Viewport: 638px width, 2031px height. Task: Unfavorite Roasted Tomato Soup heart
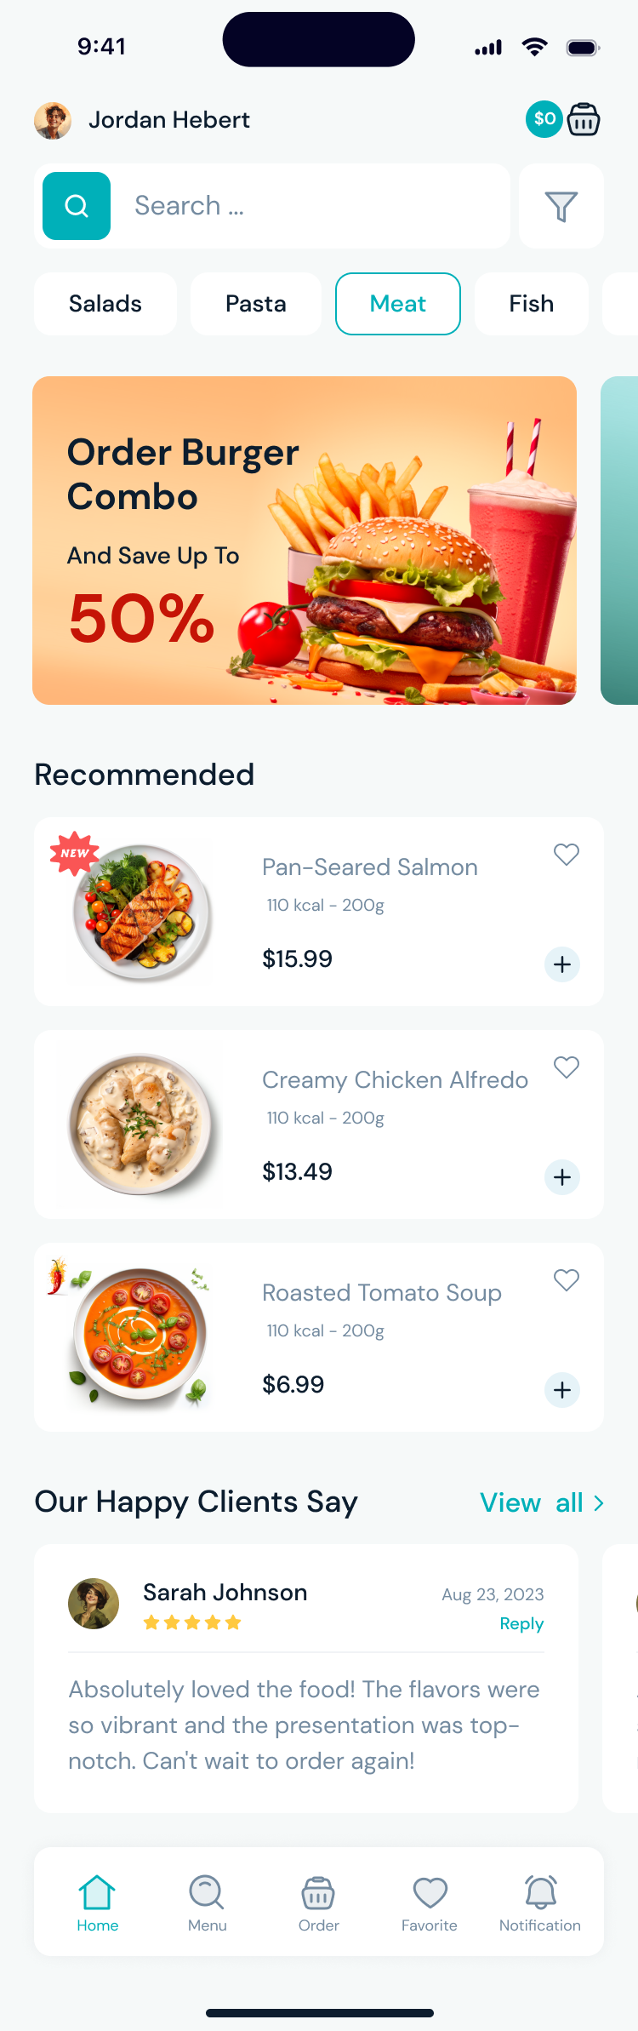(566, 1279)
